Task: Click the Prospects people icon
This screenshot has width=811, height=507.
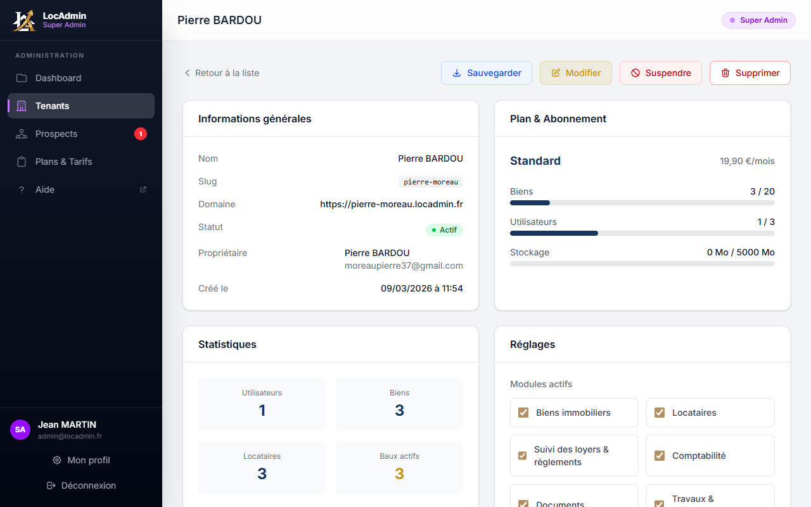Action: tap(21, 134)
